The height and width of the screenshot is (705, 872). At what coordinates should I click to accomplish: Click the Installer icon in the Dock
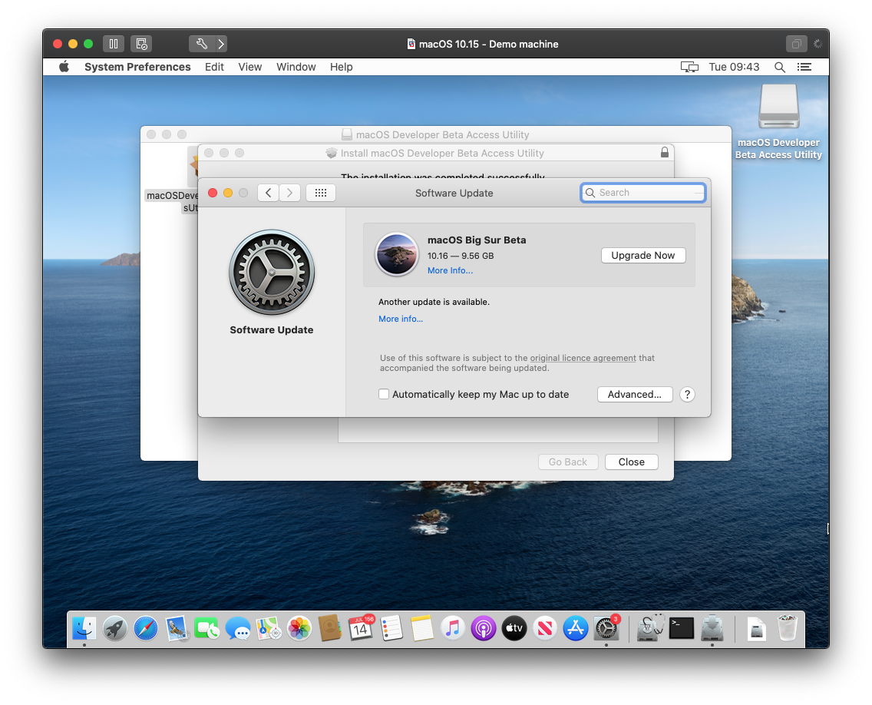click(x=712, y=629)
